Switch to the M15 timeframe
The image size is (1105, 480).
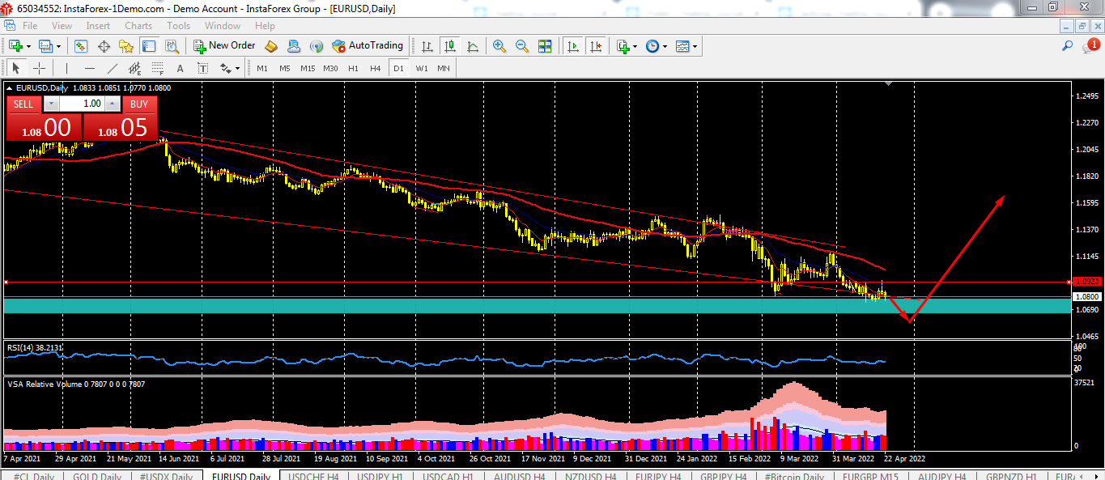point(308,68)
